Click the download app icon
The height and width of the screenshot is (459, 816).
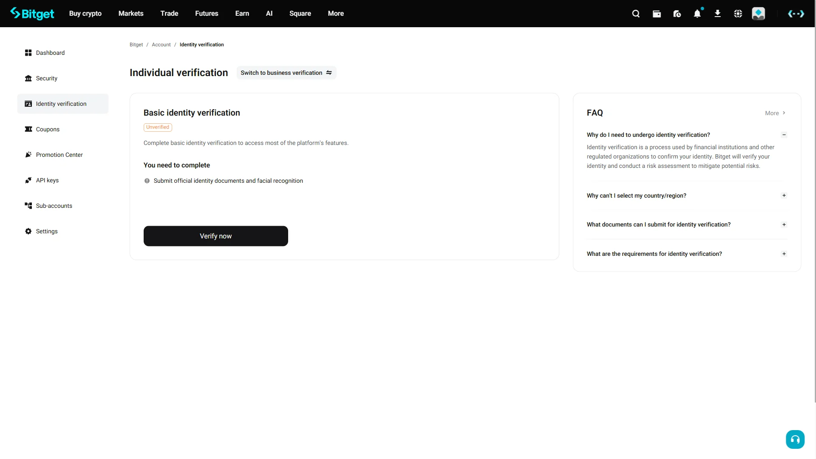718,14
